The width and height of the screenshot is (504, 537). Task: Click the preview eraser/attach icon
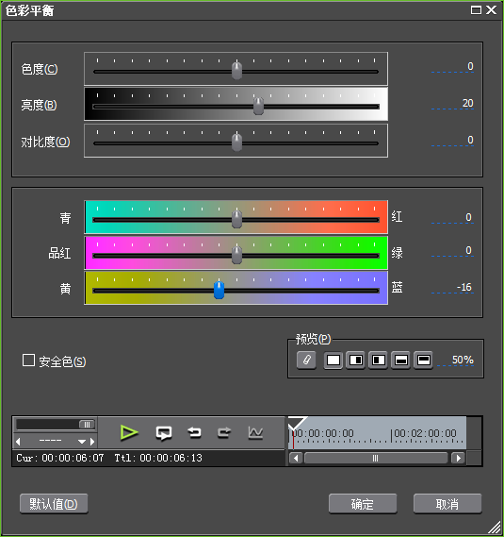(306, 360)
